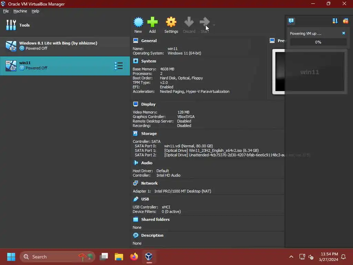353x265 pixels.
Task: Toggle notification ordering icon in panel
Action: pyautogui.click(x=335, y=21)
